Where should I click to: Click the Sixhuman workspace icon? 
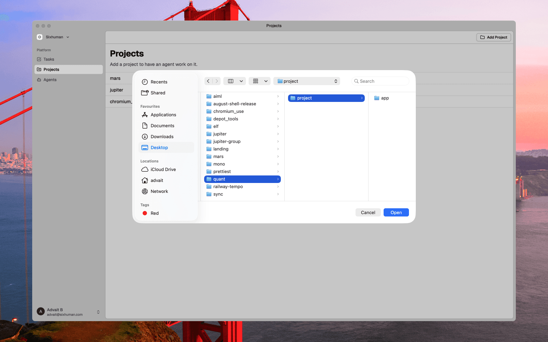pyautogui.click(x=40, y=37)
